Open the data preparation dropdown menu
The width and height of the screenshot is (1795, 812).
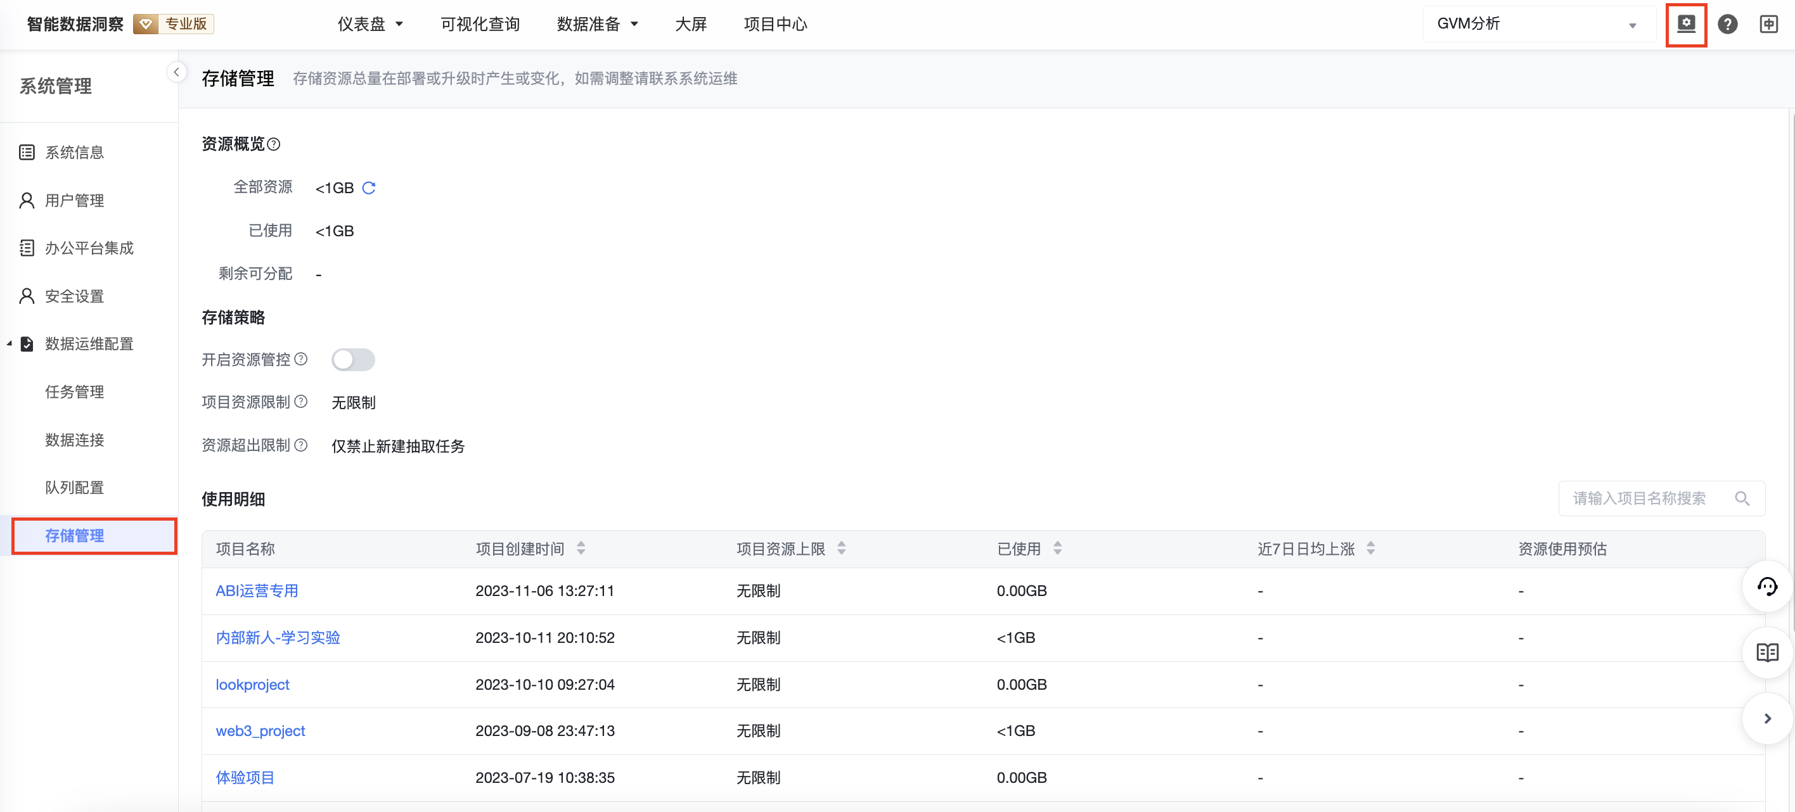598,24
